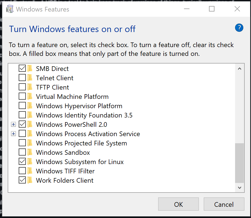
Task: Tick Windows Identity Foundation 3.5 checkbox
Action: pos(22,115)
